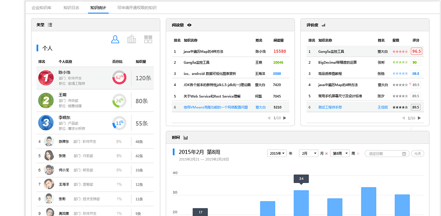Click the 2015年2月 第8周 heading
The width and height of the screenshot is (441, 216).
coord(199,152)
